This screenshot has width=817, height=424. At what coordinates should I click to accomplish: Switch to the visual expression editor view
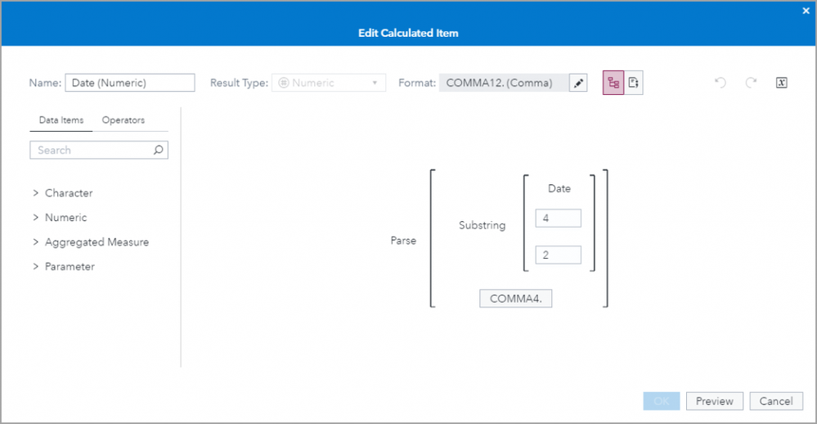click(613, 83)
